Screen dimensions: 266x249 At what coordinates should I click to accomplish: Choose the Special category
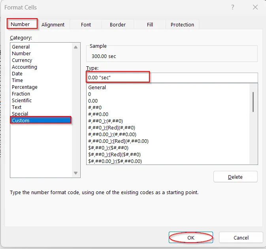click(41, 114)
